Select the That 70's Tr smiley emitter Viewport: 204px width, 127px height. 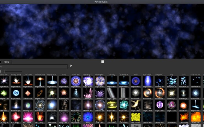pyautogui.click(x=136, y=117)
